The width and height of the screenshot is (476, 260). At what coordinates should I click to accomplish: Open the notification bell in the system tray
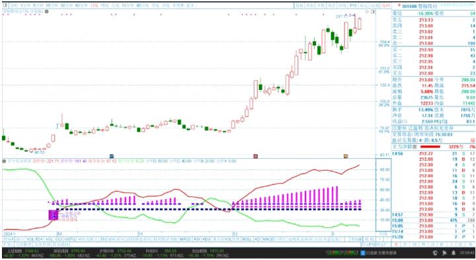click(454, 253)
